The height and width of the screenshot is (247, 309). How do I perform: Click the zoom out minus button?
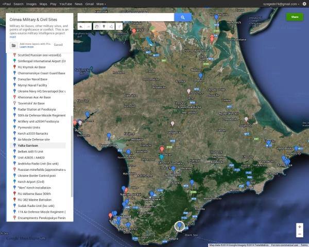[x=299, y=234]
